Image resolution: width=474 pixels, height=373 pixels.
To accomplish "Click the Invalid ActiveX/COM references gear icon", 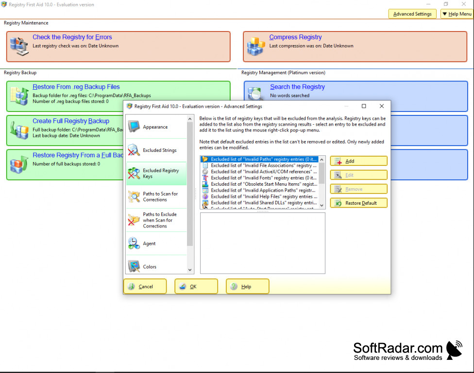I will 205,172.
